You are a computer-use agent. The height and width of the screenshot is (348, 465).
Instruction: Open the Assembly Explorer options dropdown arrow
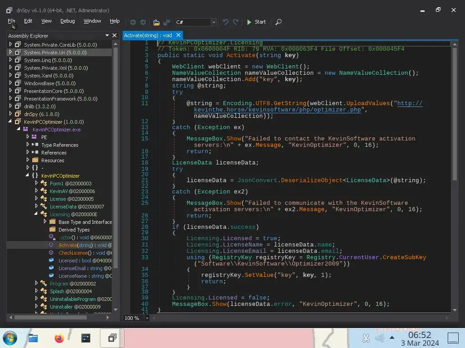point(107,35)
